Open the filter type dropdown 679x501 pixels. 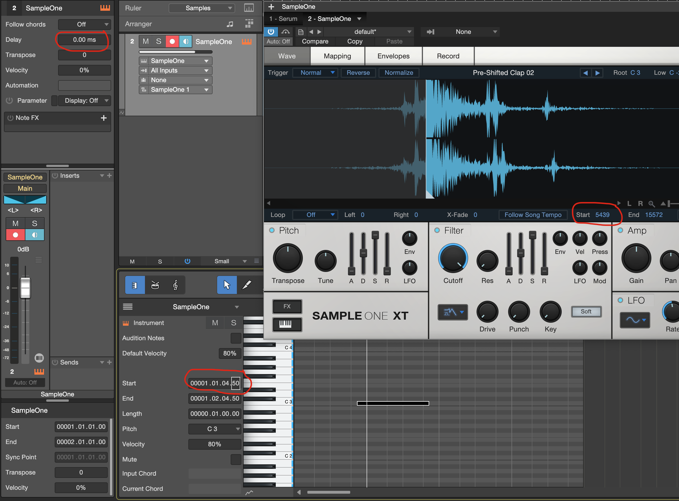453,312
